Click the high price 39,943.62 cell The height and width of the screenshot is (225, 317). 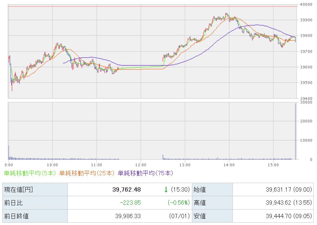[273, 202]
